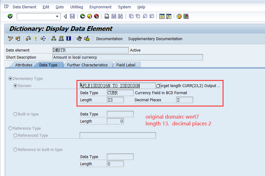
Task: Click the Decimal Places field showing 2
Action: point(185,100)
